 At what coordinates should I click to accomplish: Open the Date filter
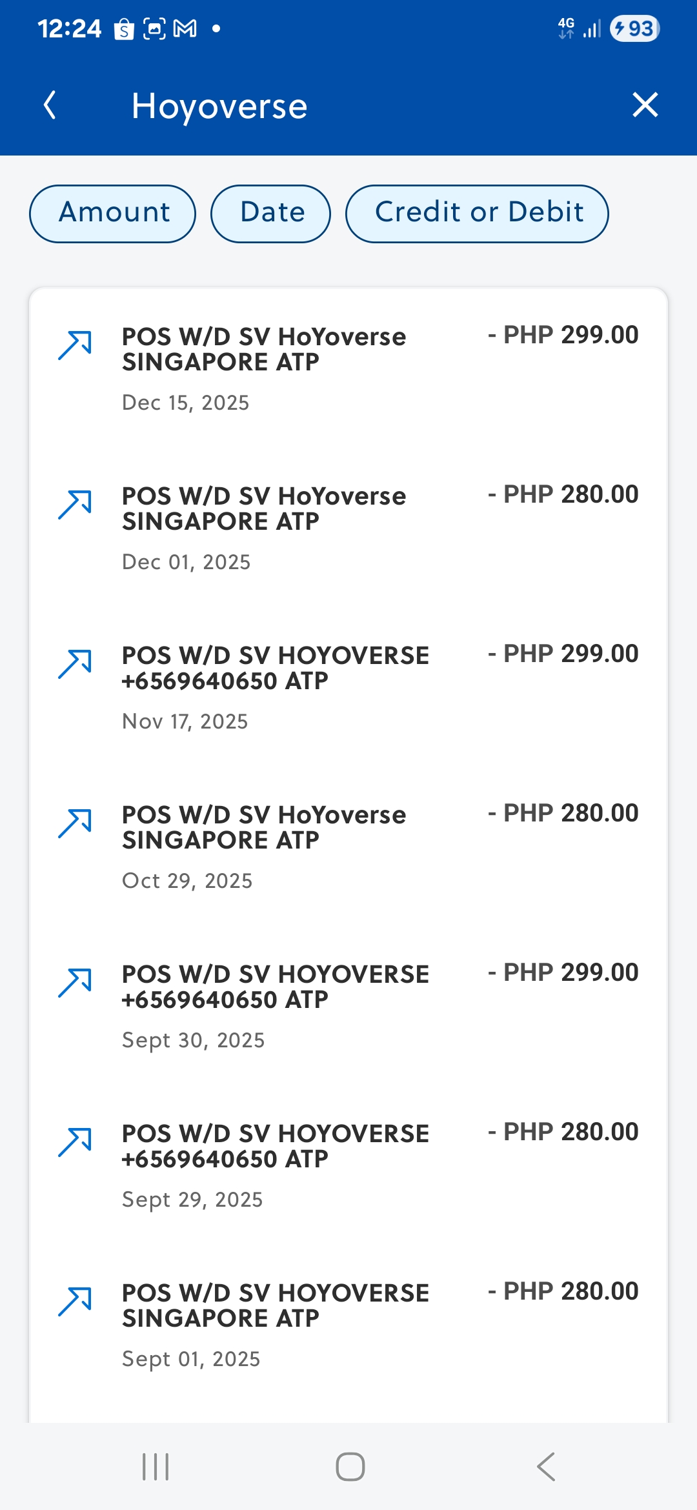coord(271,213)
